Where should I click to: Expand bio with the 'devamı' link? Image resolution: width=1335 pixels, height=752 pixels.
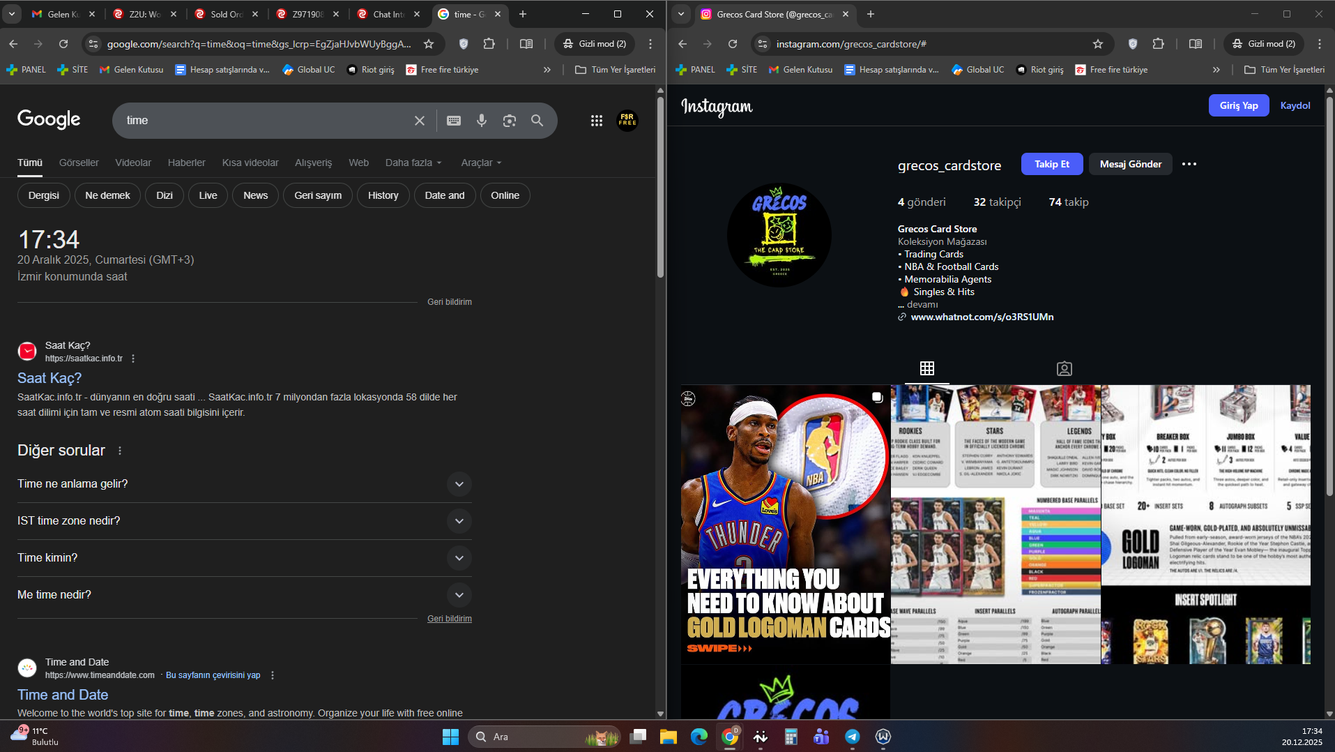coord(922,304)
